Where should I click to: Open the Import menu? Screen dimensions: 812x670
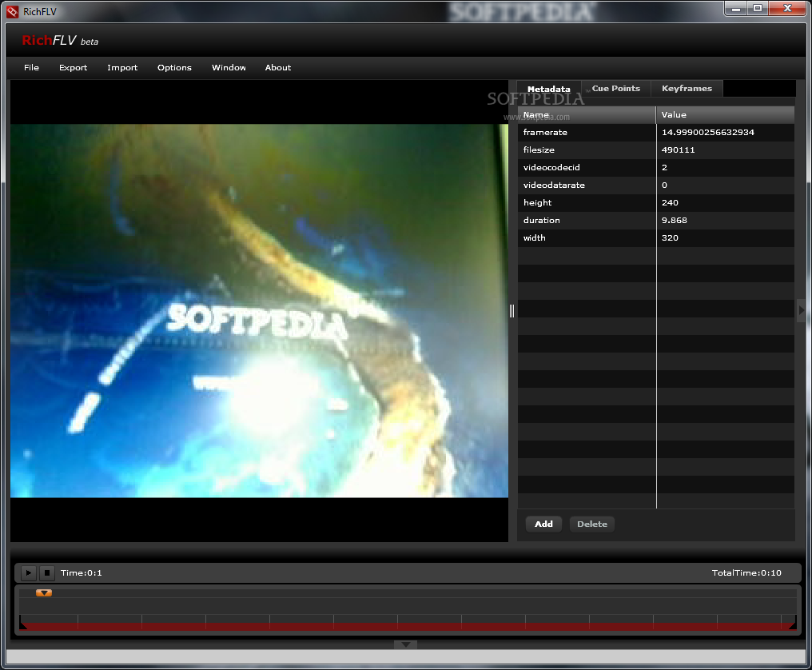click(x=122, y=67)
